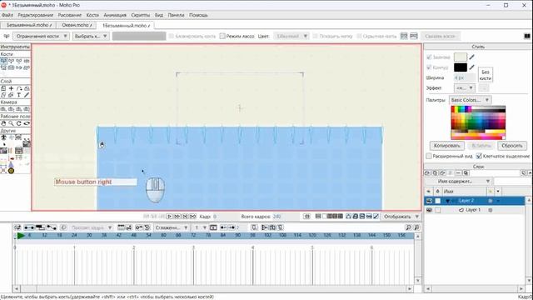Enable the Расширенный вид checkbox
533x300 pixels.
[x=429, y=156]
